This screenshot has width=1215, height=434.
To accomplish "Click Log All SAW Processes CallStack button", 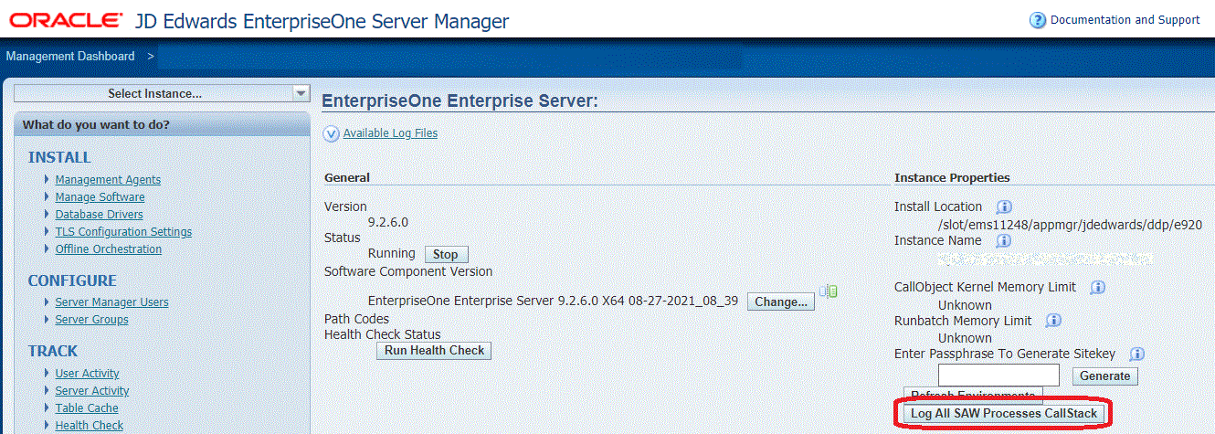I will 1003,414.
